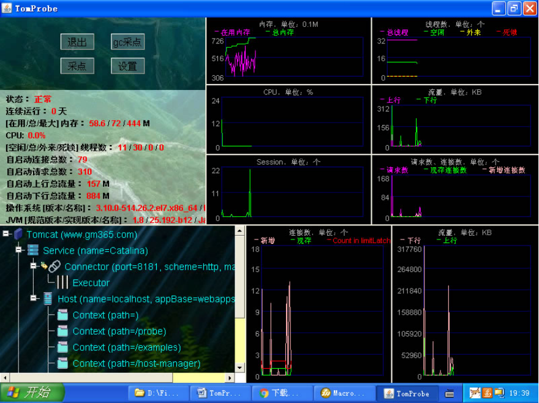
Task: Click the CPU usage chart
Action: click(x=288, y=119)
